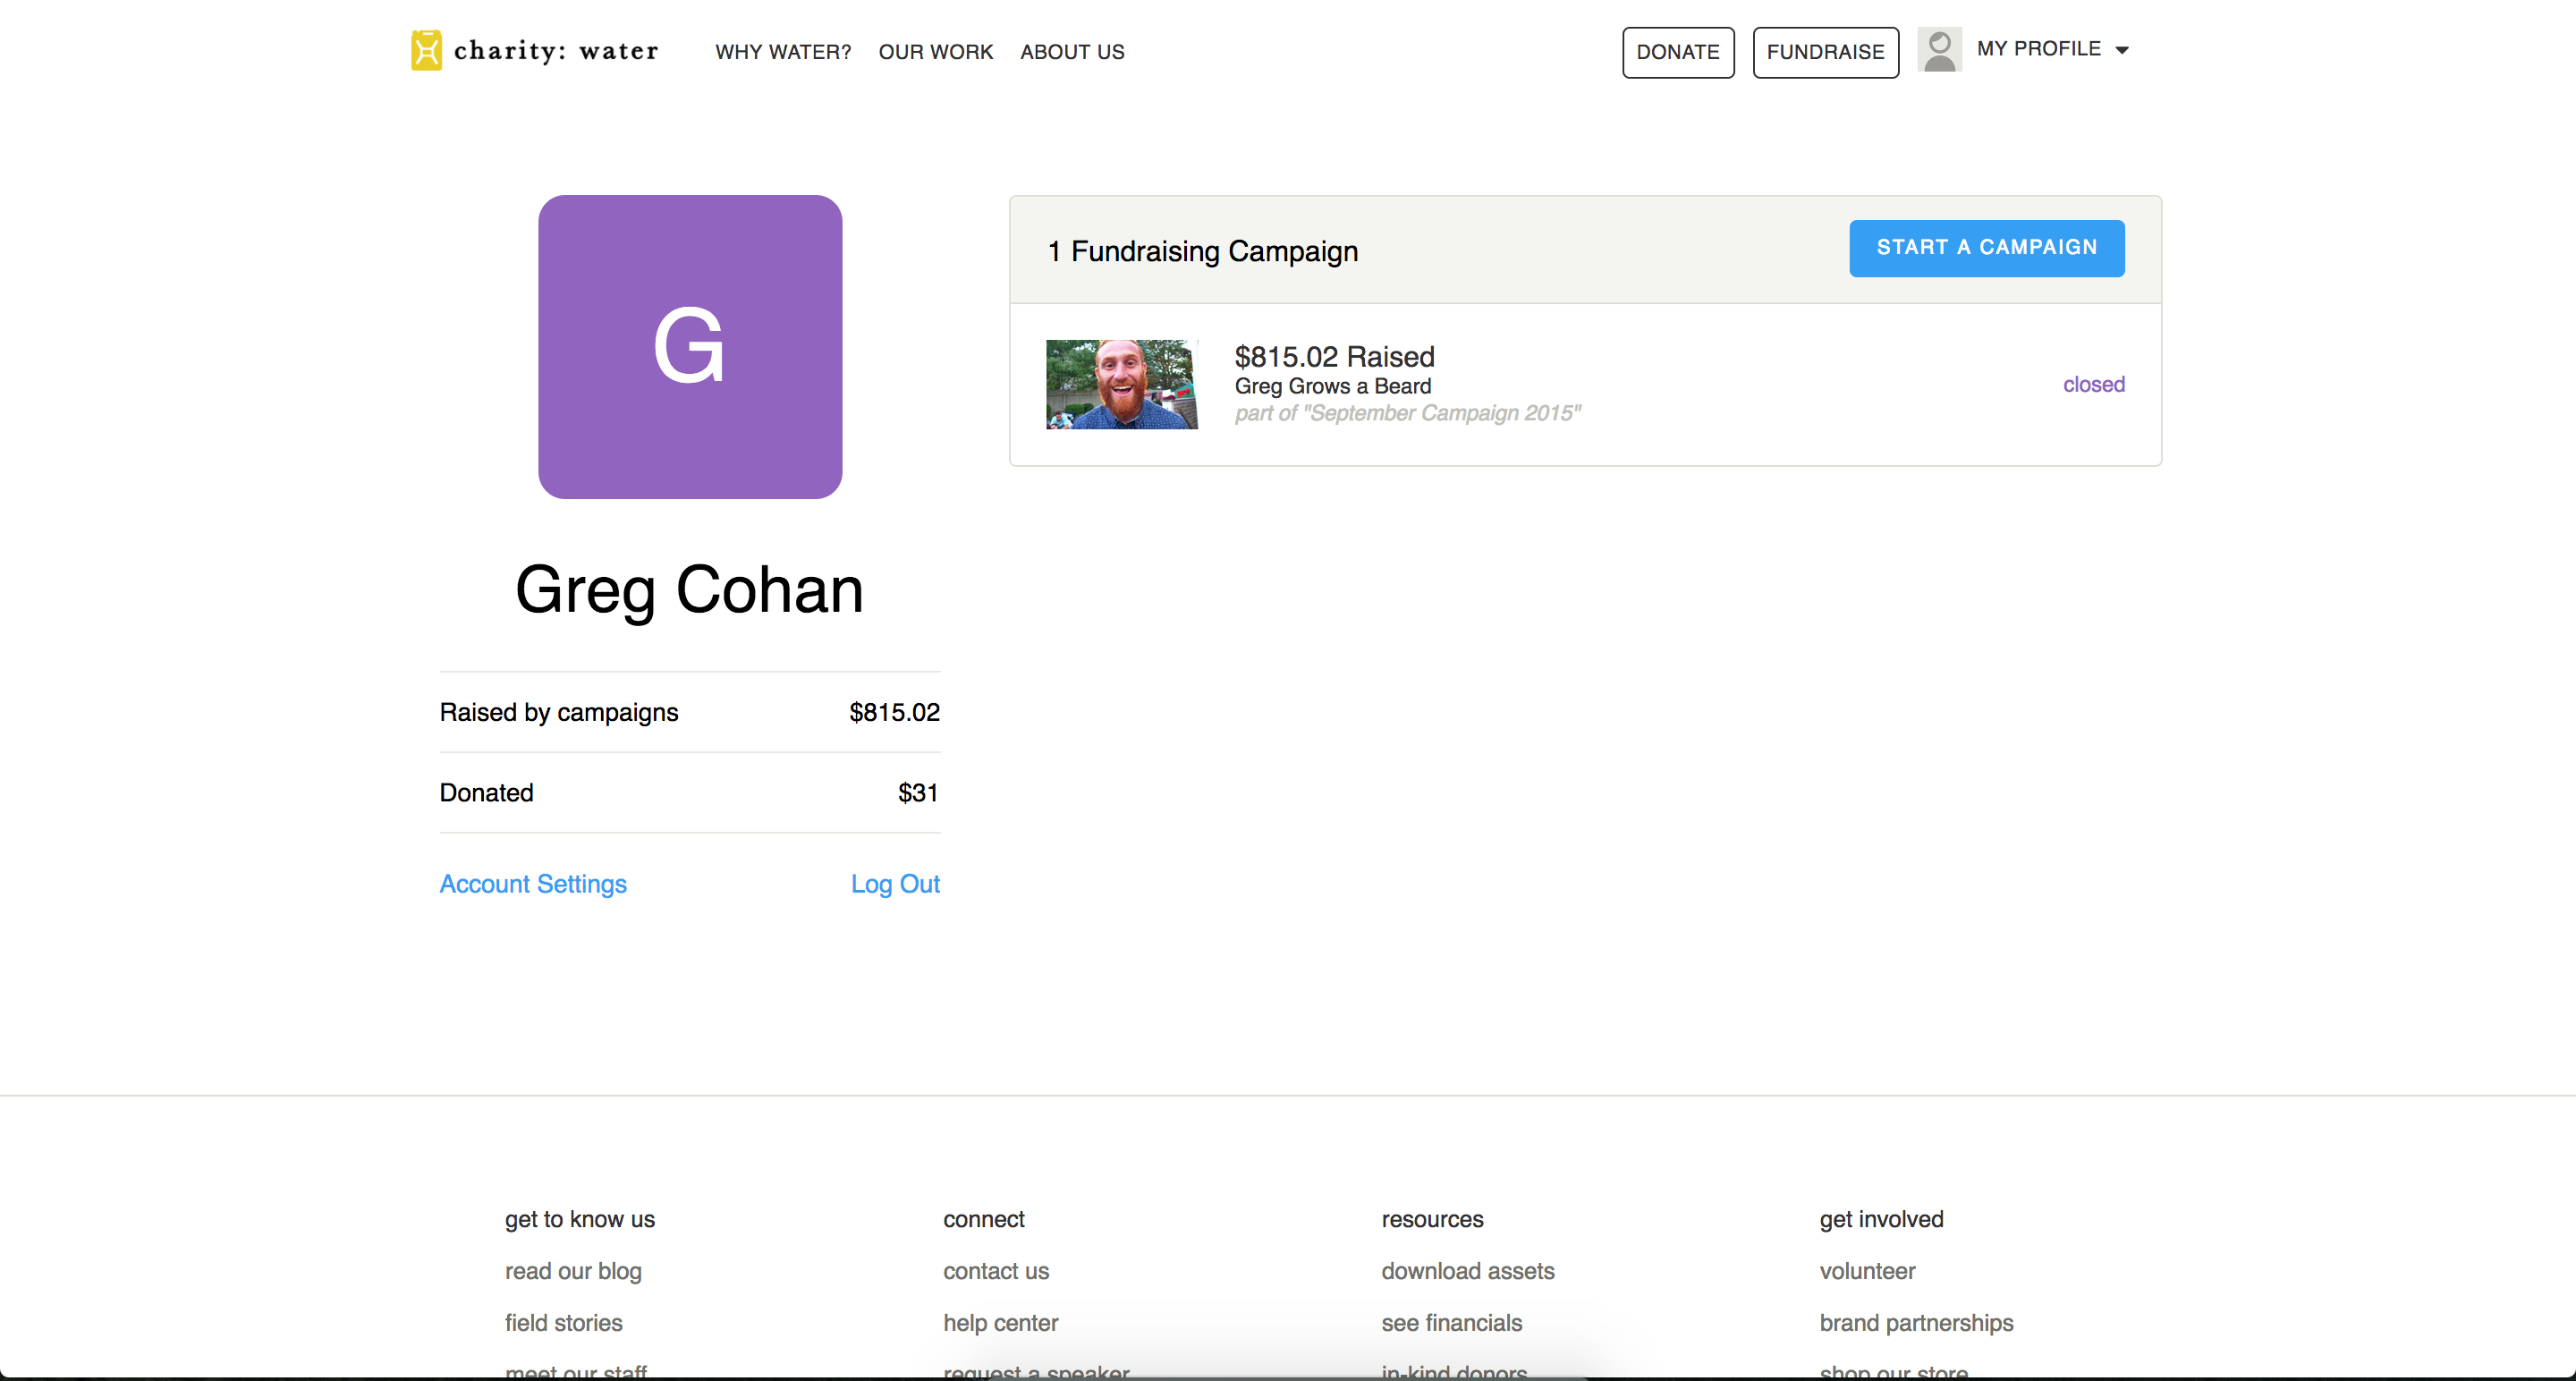Click contact us footer link

coord(996,1271)
